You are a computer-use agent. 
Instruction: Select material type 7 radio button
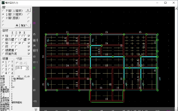pyautogui.click(x=9, y=62)
